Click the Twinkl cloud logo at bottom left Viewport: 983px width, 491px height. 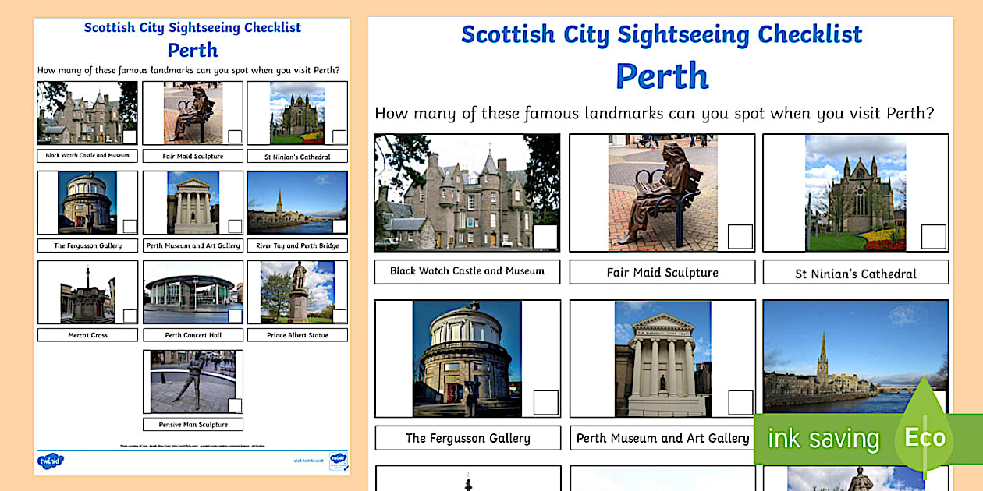[x=49, y=461]
